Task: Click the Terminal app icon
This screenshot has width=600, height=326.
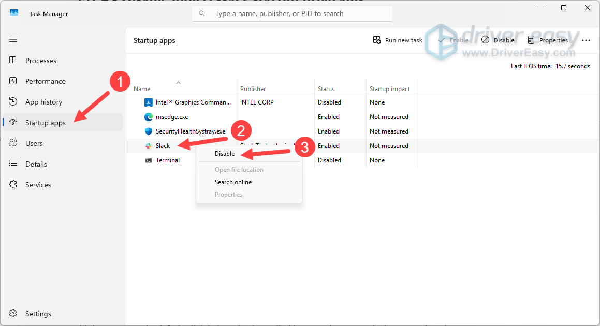Action: point(149,160)
